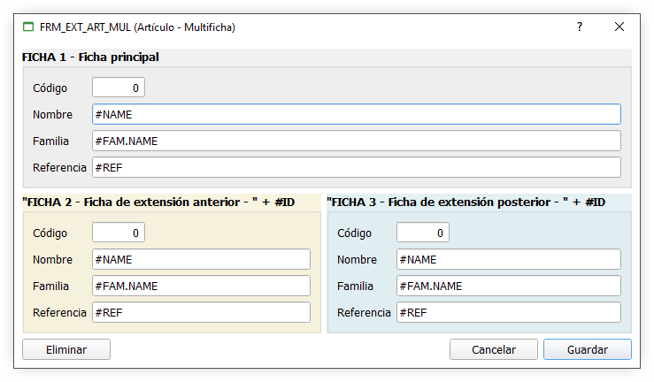Click Familia field in extensión posterior
This screenshot has width=654, height=382.
[x=508, y=286]
